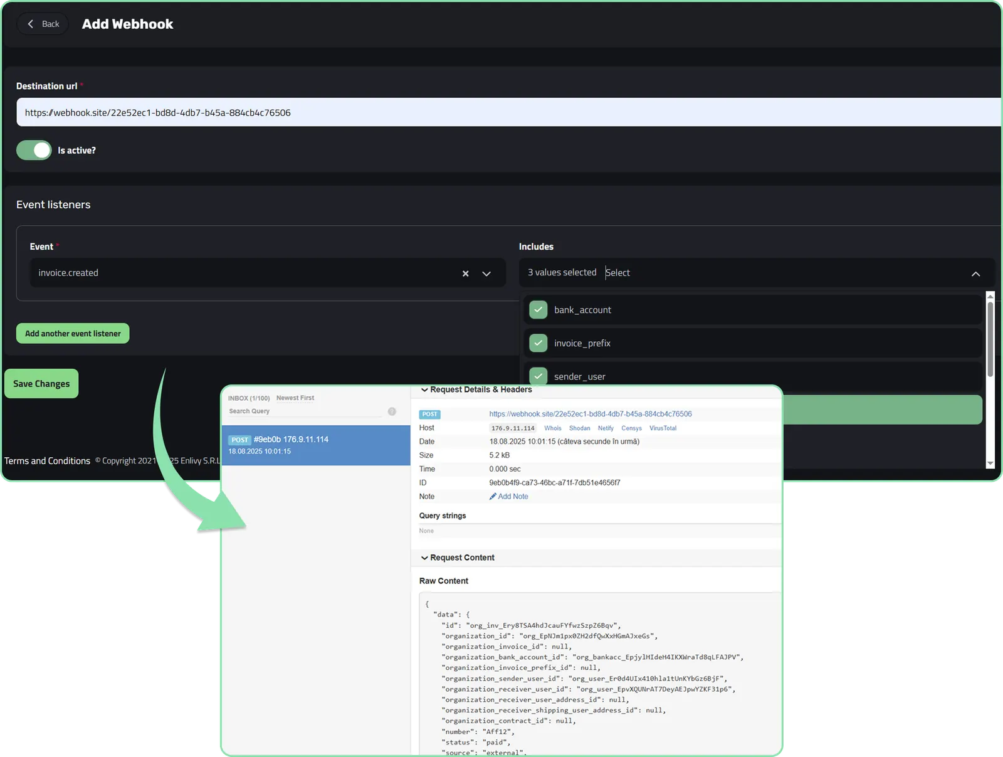
Task: Click the "number": "Aff12" JSON line
Action: click(x=478, y=732)
